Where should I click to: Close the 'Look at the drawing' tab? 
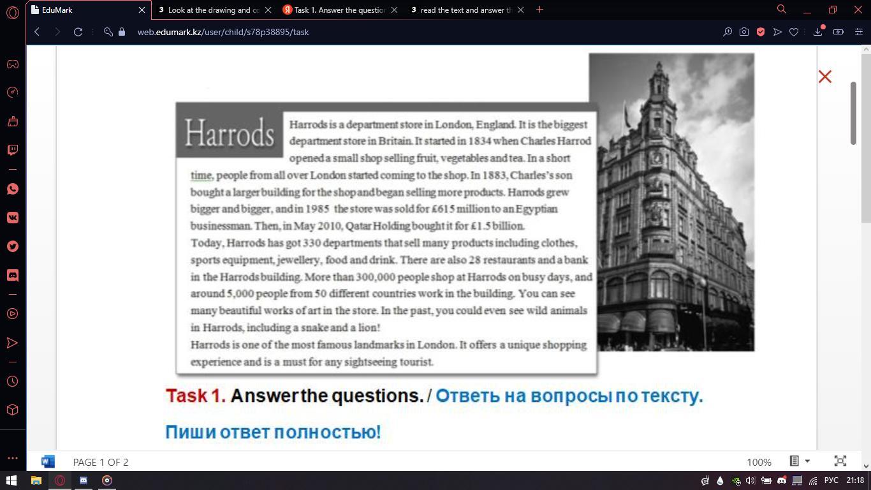[x=268, y=10]
